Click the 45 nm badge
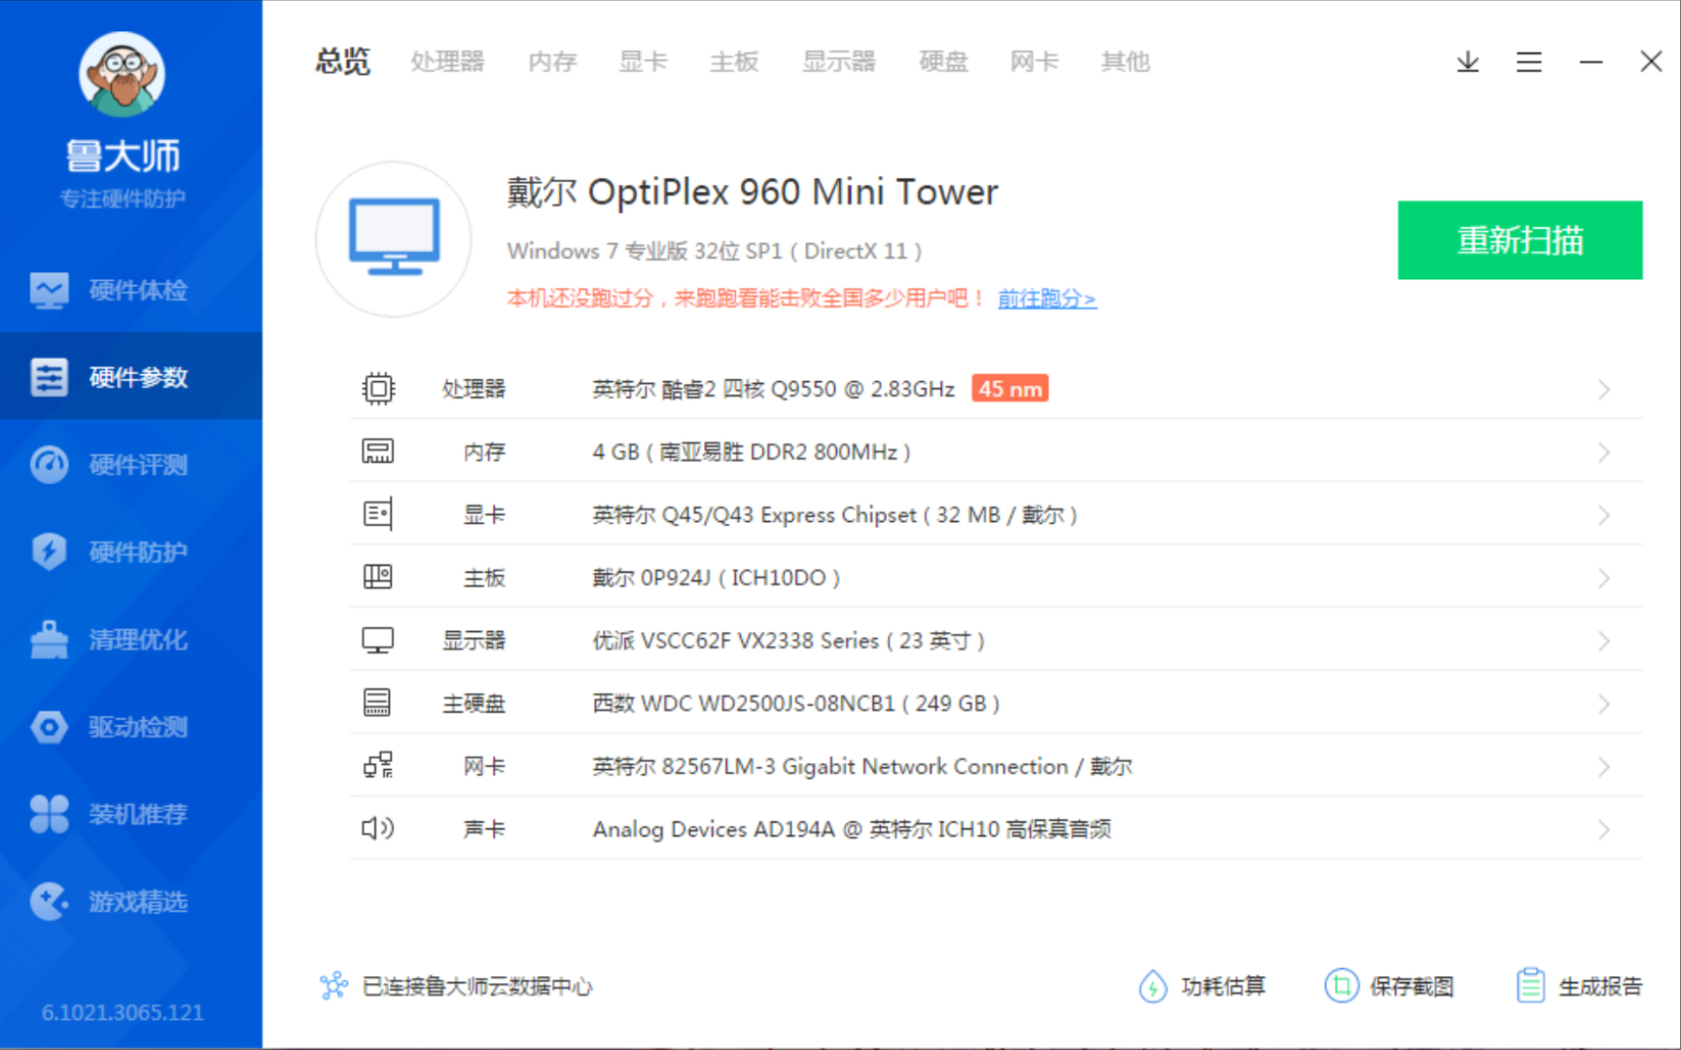Viewport: 1681px width, 1050px height. pos(1010,389)
